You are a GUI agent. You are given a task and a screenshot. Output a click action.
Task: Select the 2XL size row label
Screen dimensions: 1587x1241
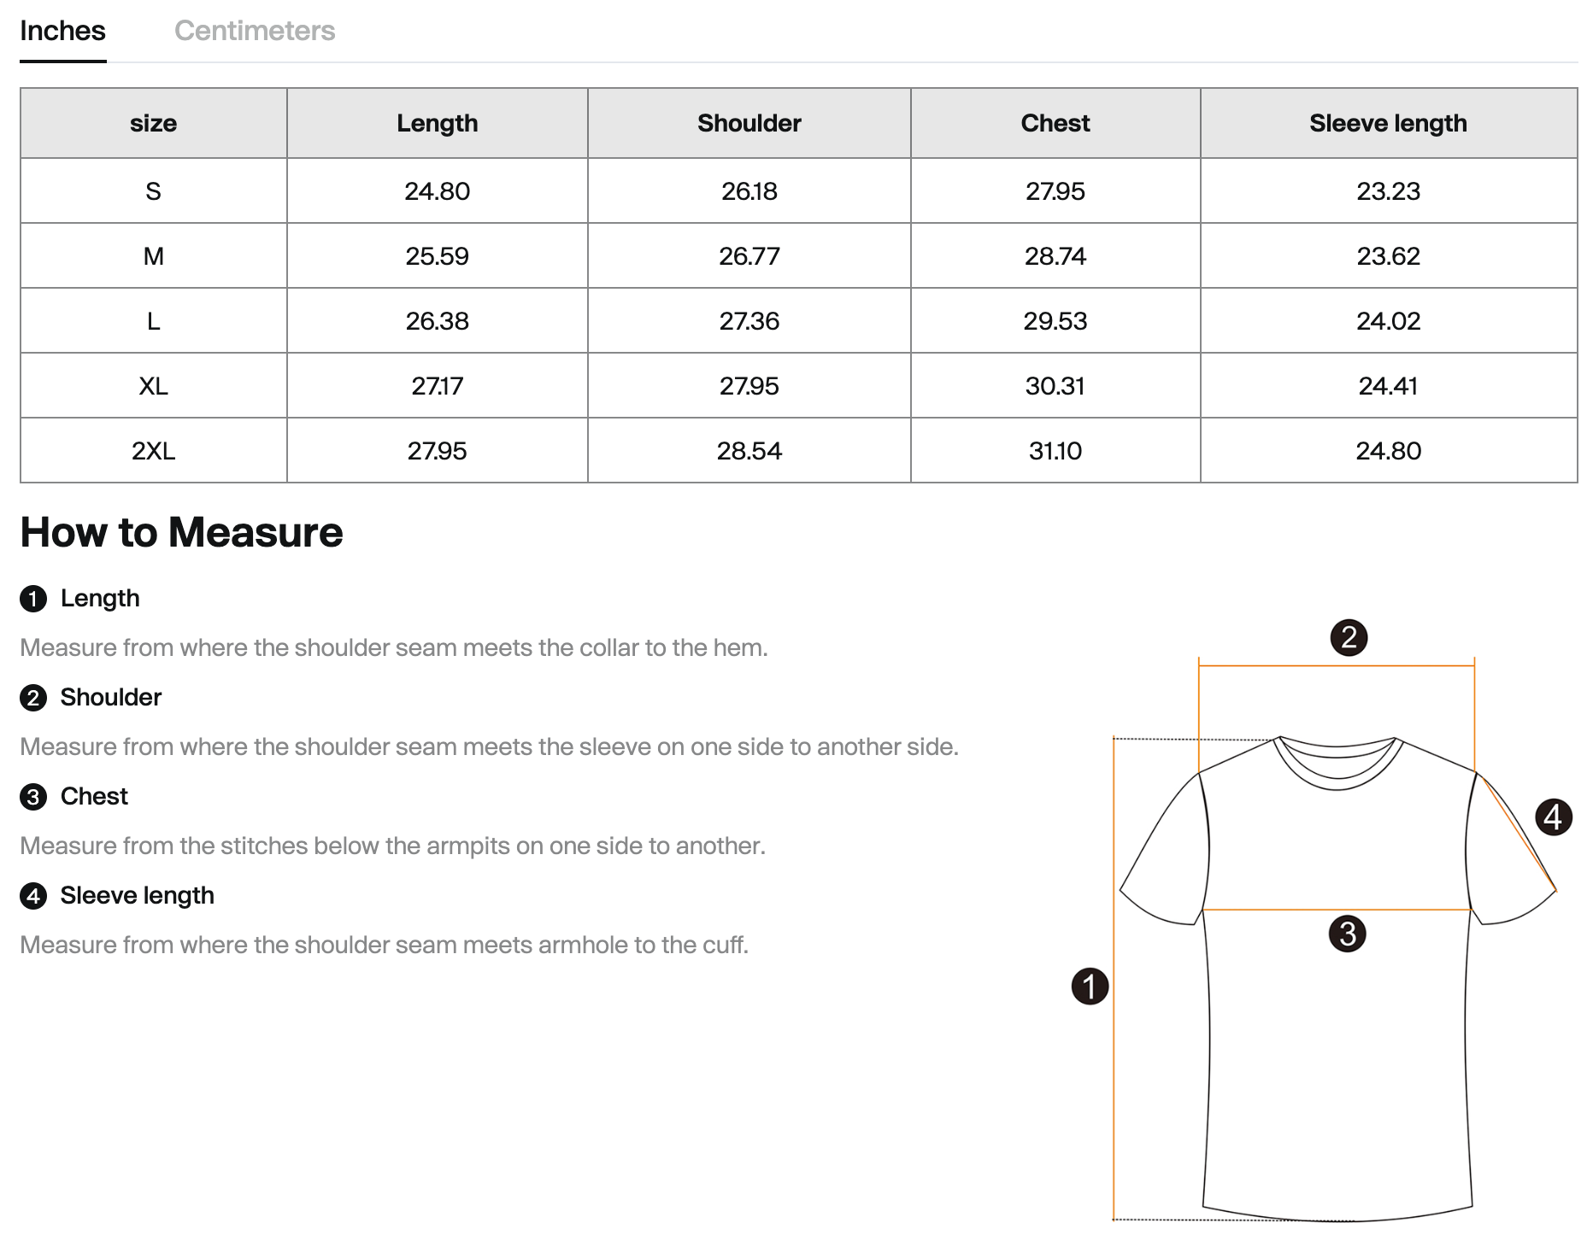tap(153, 451)
